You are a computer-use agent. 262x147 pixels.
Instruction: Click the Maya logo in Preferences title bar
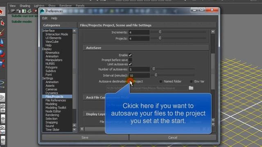tap(42, 11)
